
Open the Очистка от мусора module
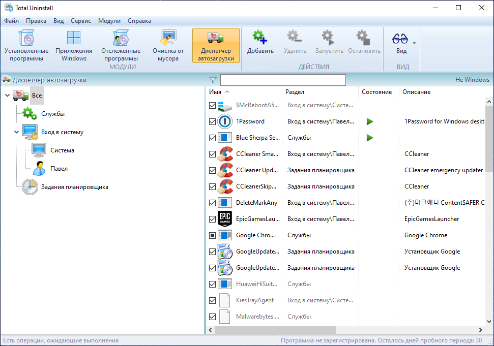click(168, 46)
